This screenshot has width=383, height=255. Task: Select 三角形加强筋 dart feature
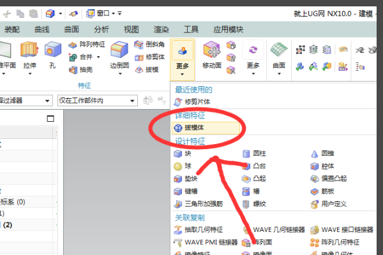point(199,204)
